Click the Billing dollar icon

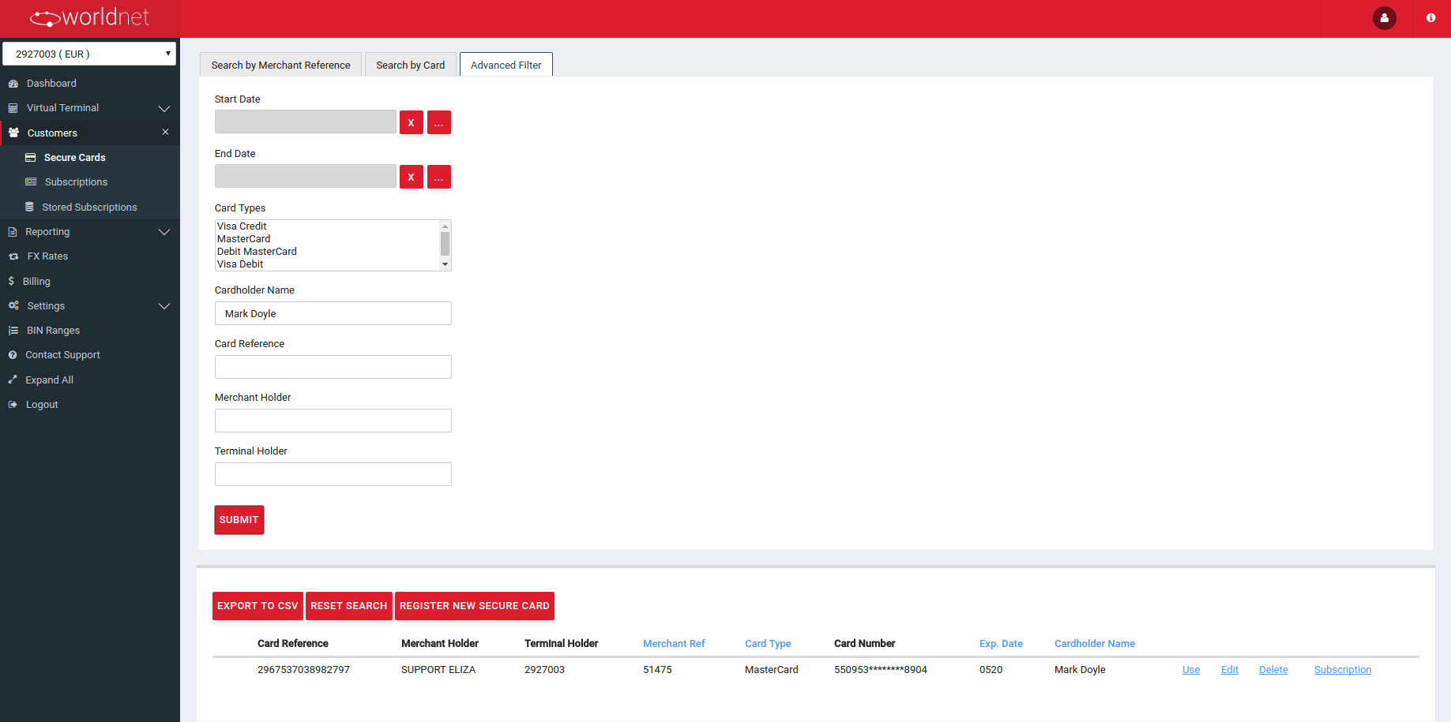11,281
